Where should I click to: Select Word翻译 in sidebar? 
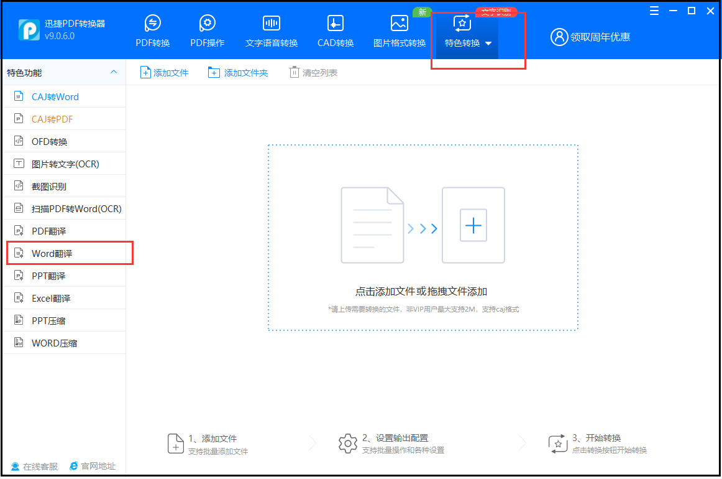(65, 253)
